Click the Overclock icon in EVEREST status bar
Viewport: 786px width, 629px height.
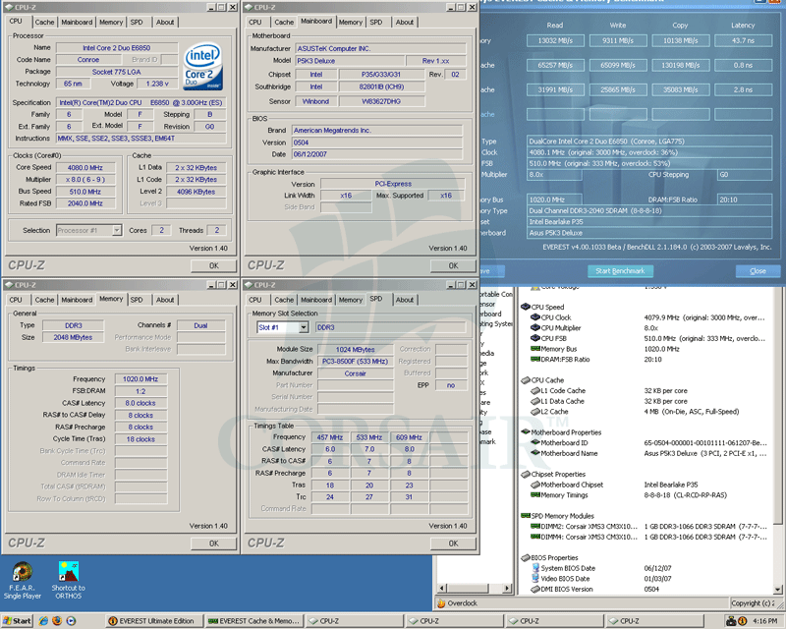click(441, 602)
